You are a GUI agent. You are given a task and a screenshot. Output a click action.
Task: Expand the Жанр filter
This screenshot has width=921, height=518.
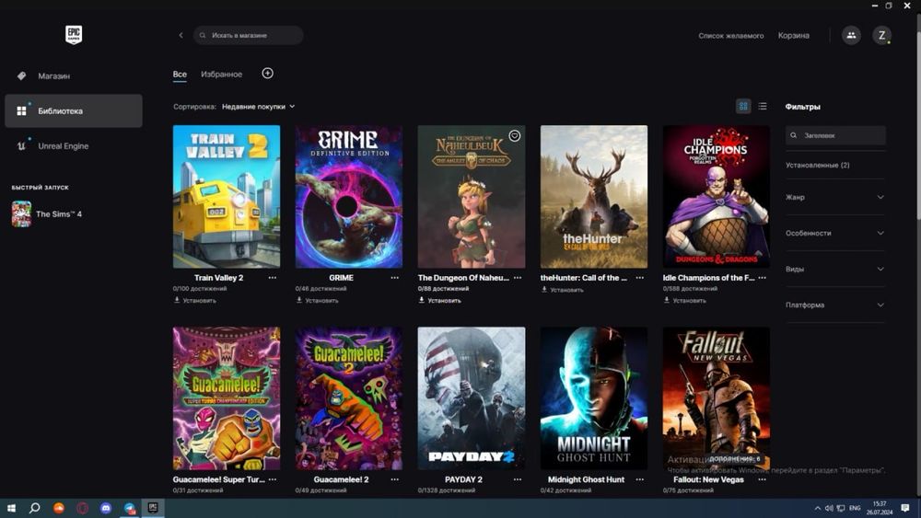(x=834, y=197)
